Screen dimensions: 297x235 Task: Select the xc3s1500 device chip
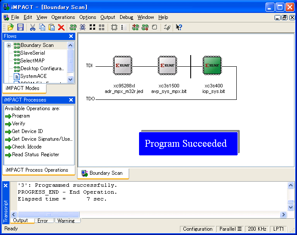(x=167, y=66)
